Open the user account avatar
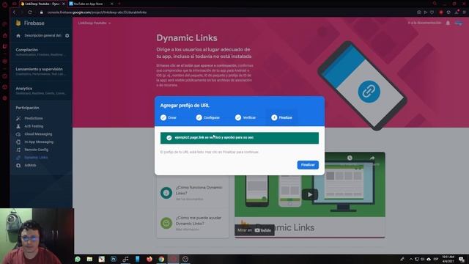469x264 pixels. 459,23
